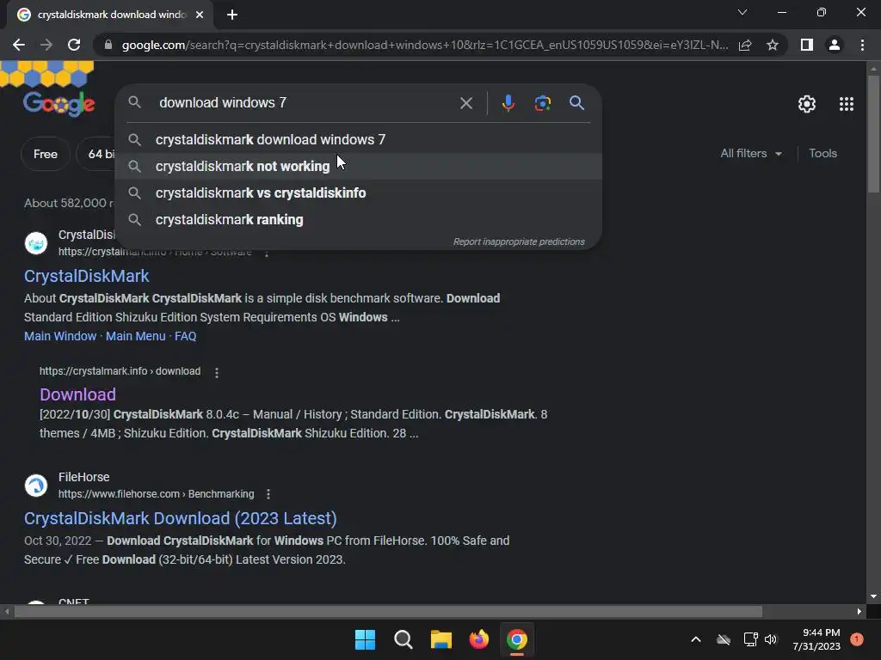Share this page from the address bar
The width and height of the screenshot is (881, 660).
[745, 45]
